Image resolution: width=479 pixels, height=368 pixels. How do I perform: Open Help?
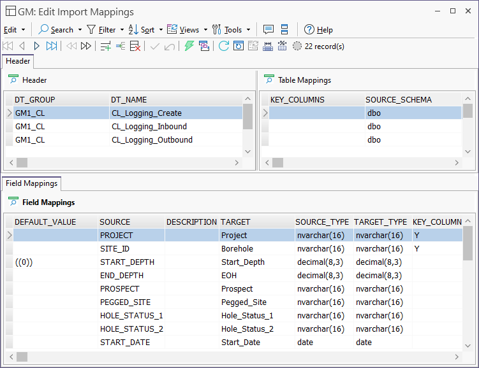(x=318, y=29)
